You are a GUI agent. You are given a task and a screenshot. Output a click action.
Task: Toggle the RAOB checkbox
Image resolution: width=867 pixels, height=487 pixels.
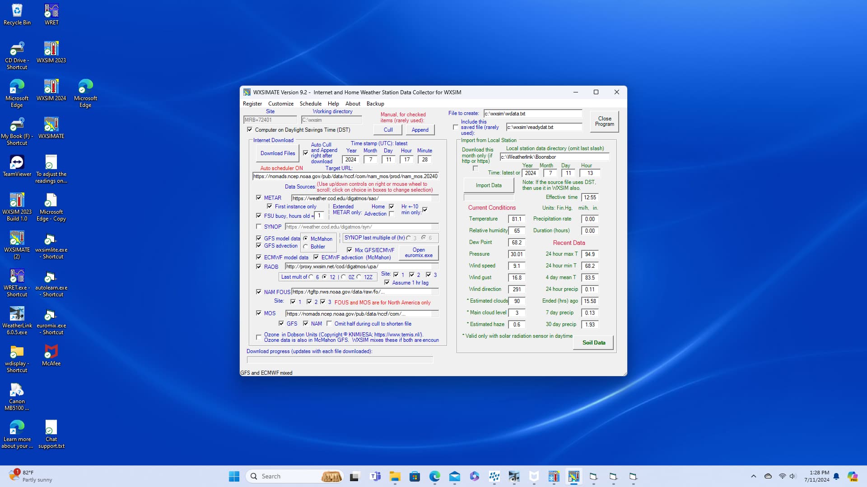click(x=259, y=266)
